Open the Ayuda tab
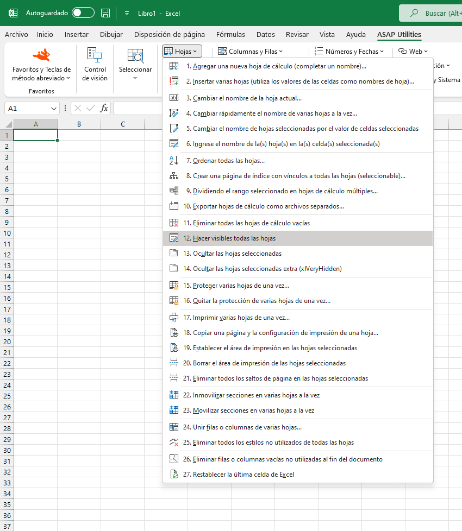 (355, 35)
